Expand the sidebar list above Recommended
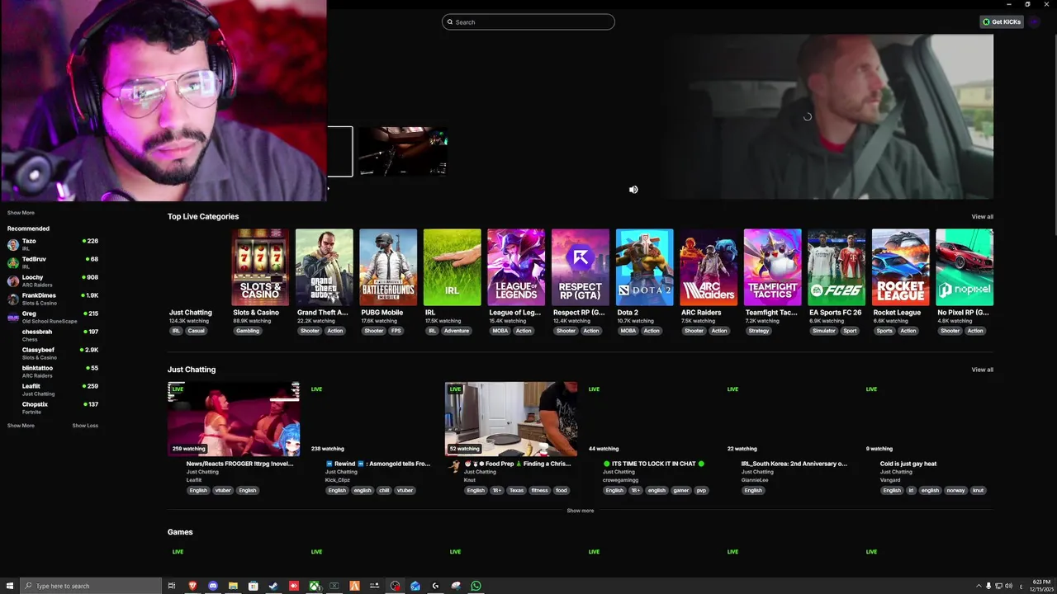This screenshot has width=1057, height=594. click(21, 213)
